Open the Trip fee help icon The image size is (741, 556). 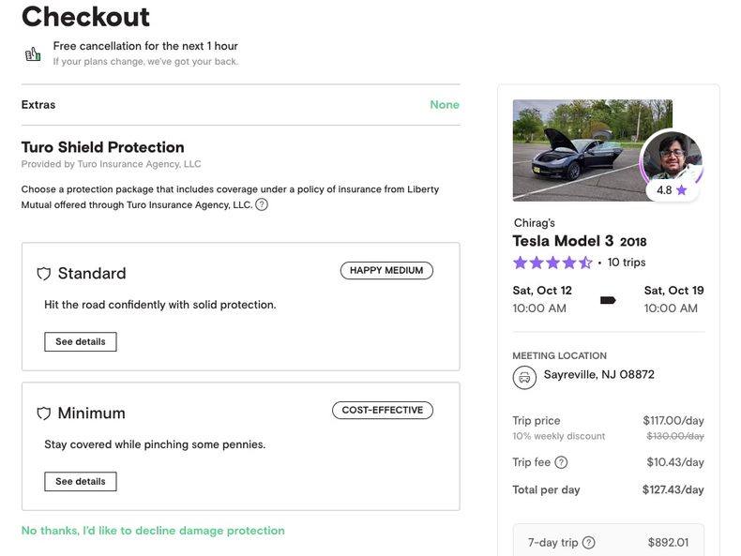(x=561, y=462)
